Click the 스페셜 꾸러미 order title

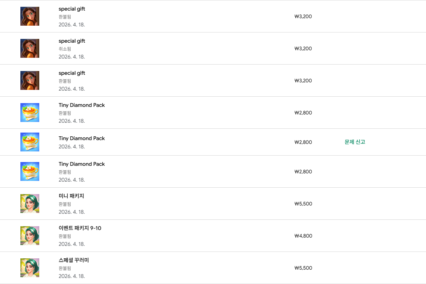pyautogui.click(x=74, y=260)
